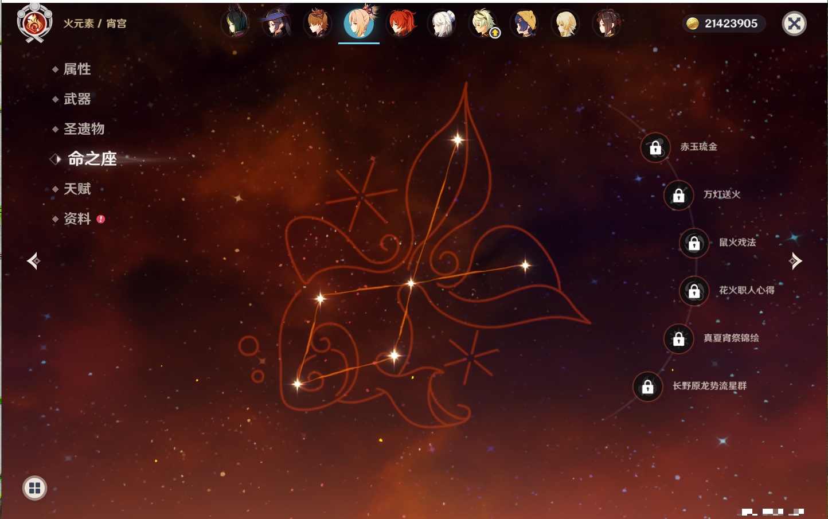The height and width of the screenshot is (519, 828).
Task: Go to next character with right arrow
Action: coord(795,261)
